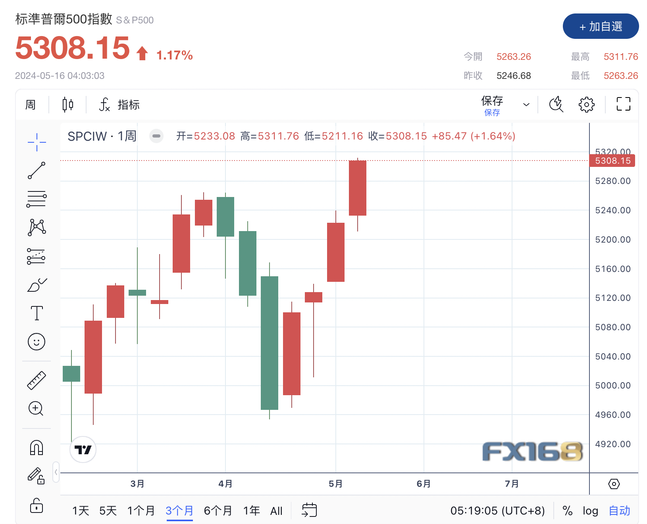
Task: Click the 加自選 watchlist button
Action: coord(601,27)
